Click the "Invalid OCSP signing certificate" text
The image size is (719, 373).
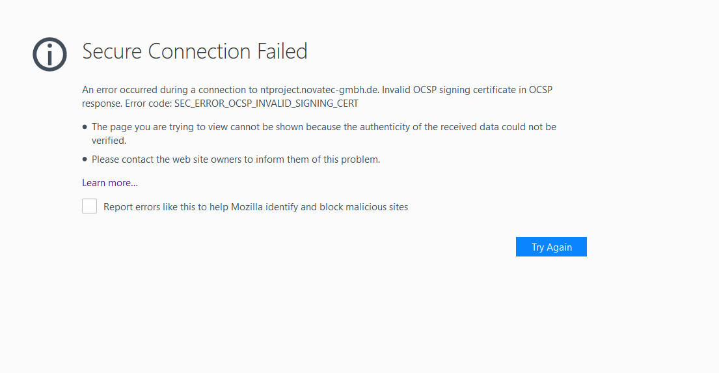(449, 90)
